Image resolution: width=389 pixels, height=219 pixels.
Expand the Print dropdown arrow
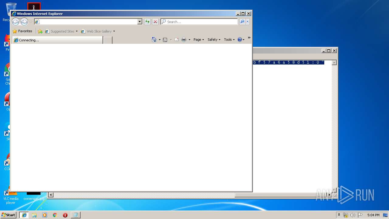pyautogui.click(x=189, y=40)
